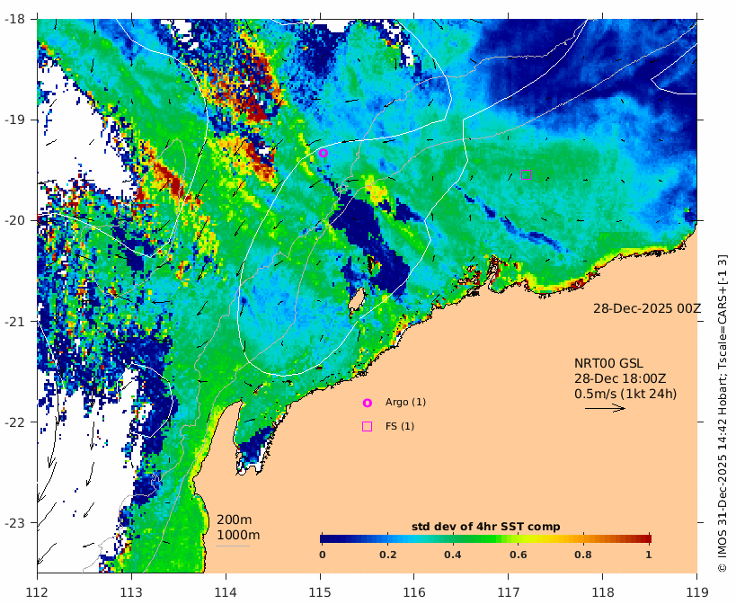Click the colorbar tick label '0.6'
The height and width of the screenshot is (604, 736).
pos(518,555)
